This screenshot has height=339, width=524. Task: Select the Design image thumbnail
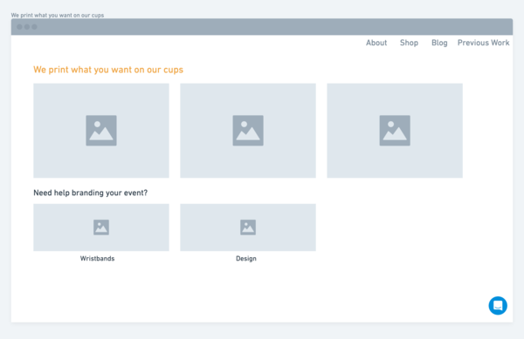click(248, 227)
